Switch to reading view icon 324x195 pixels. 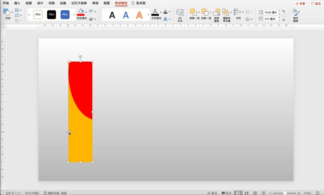point(255,193)
